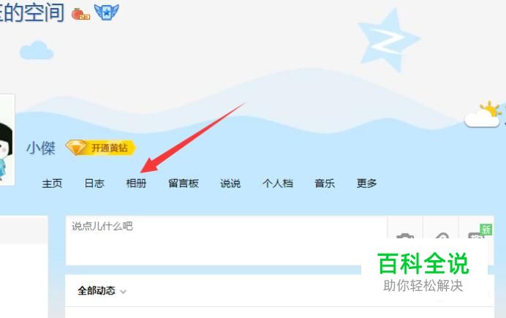The image size is (506, 318).
Task: Click the 开通黄钻 button
Action: (x=101, y=148)
